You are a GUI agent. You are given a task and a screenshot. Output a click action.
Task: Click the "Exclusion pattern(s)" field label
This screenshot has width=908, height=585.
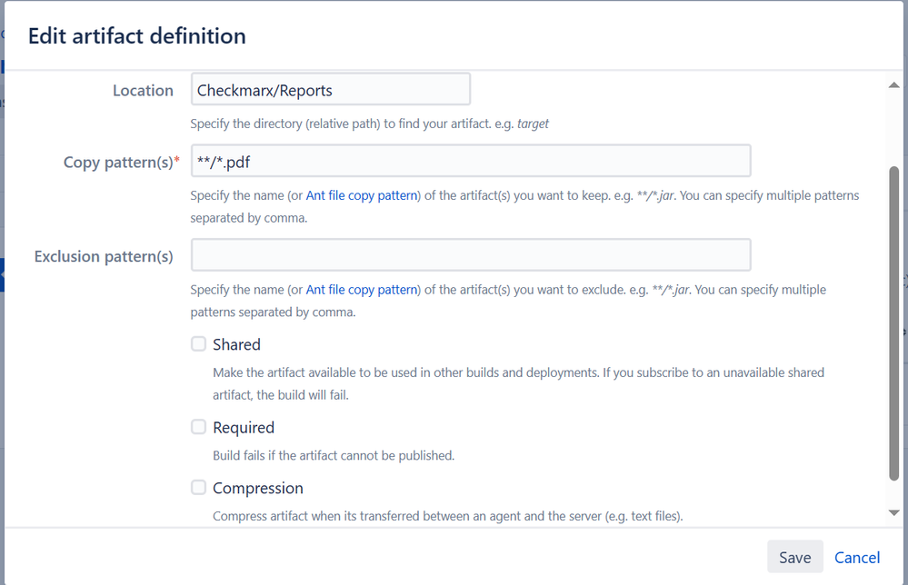tap(104, 256)
